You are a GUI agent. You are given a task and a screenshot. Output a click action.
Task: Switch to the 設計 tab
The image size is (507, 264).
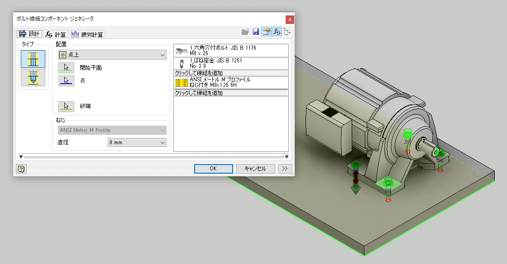click(29, 34)
